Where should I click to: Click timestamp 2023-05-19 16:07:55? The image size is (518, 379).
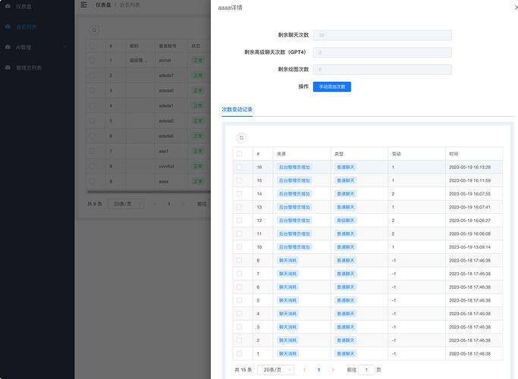coord(469,194)
